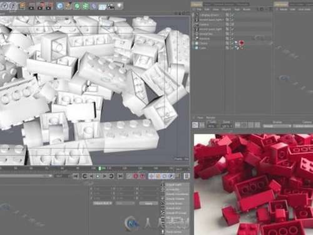
Task: Toggle the Cloner row's green checkmark
Action: click(232, 43)
